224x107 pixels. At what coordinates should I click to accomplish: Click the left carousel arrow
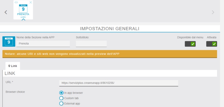[x=6, y=12]
